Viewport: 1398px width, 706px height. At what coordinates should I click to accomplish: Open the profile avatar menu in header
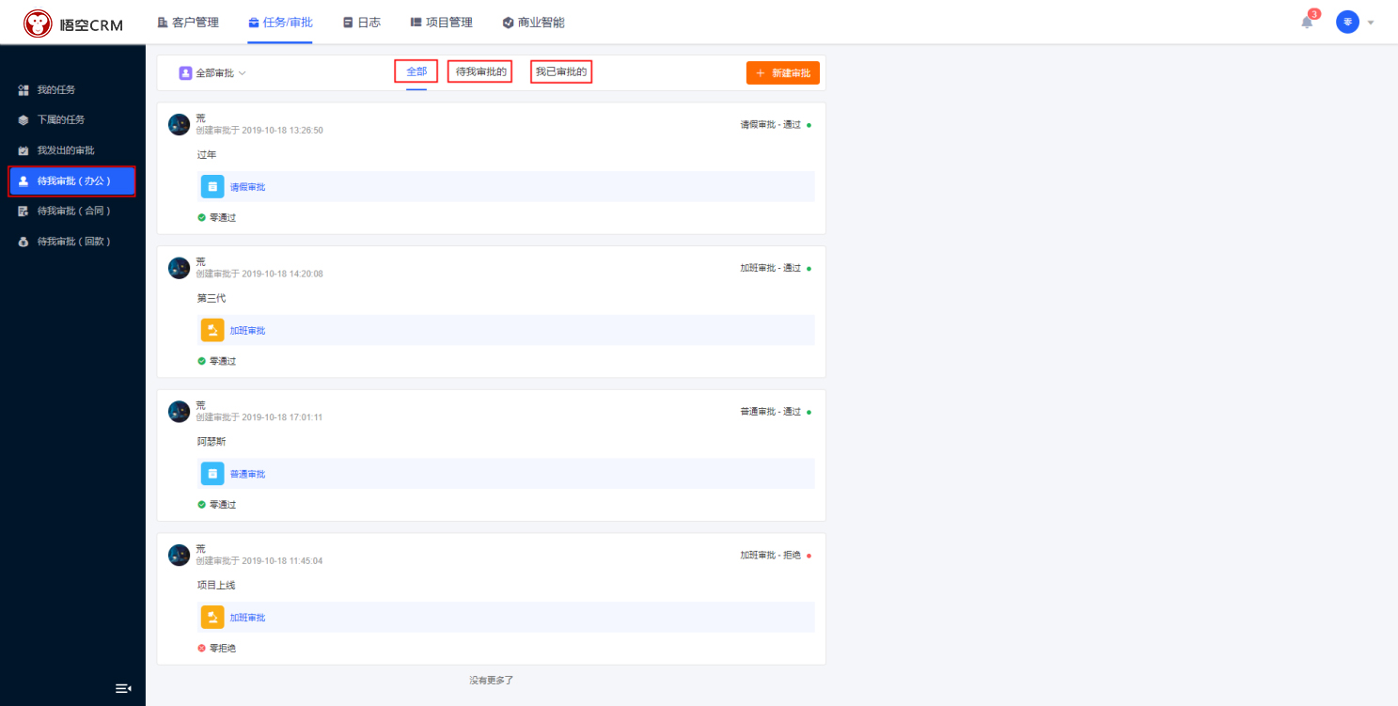click(1347, 23)
